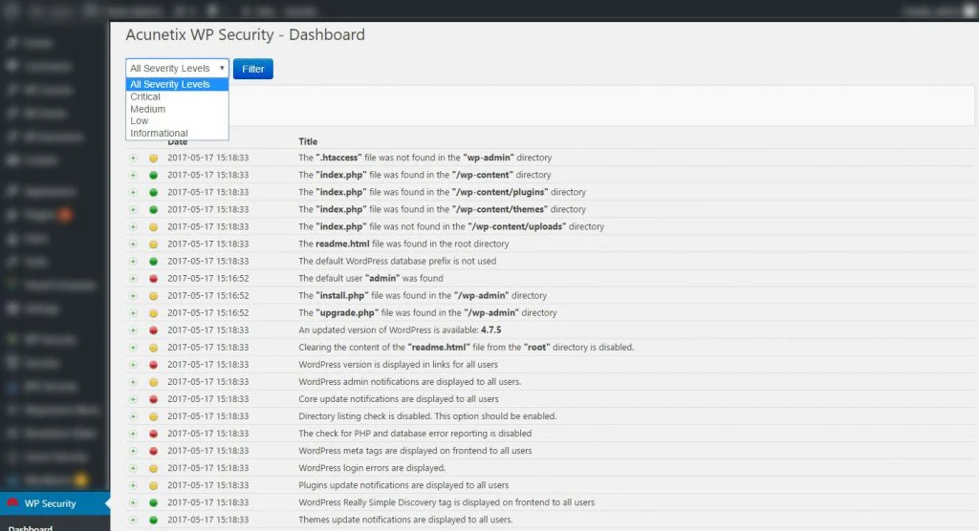This screenshot has height=531, width=979.
Task: Expand the WordPress 4.7.5 update row
Action: (x=133, y=330)
